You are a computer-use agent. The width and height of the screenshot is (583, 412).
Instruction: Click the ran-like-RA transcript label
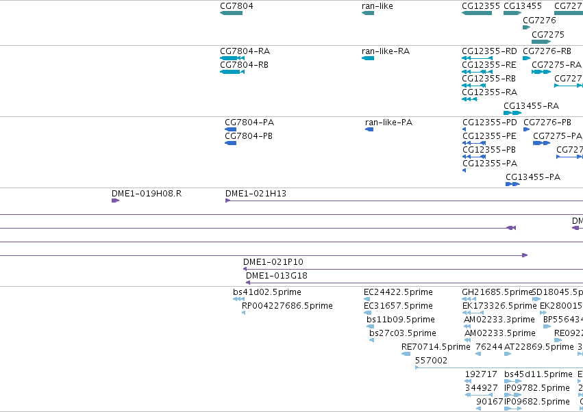point(386,51)
